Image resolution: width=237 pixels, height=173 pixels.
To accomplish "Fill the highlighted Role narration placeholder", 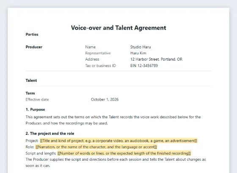I will click(x=96, y=147).
